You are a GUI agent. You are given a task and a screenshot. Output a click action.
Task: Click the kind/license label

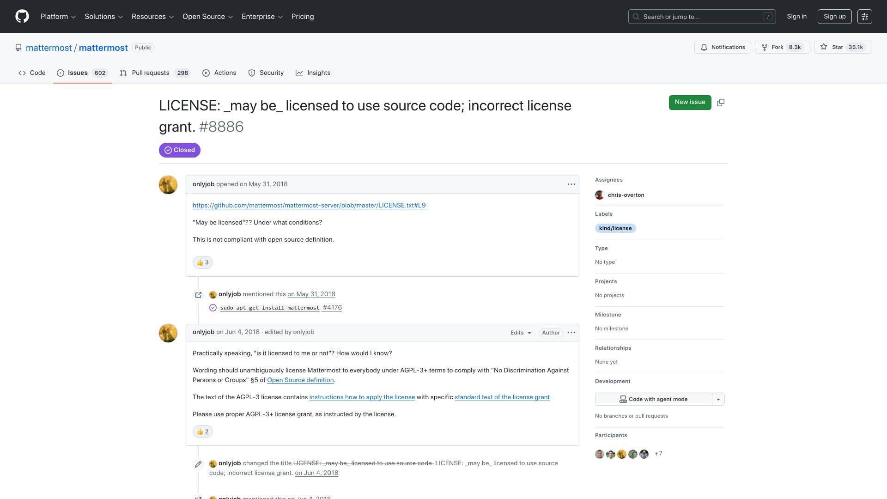click(615, 228)
